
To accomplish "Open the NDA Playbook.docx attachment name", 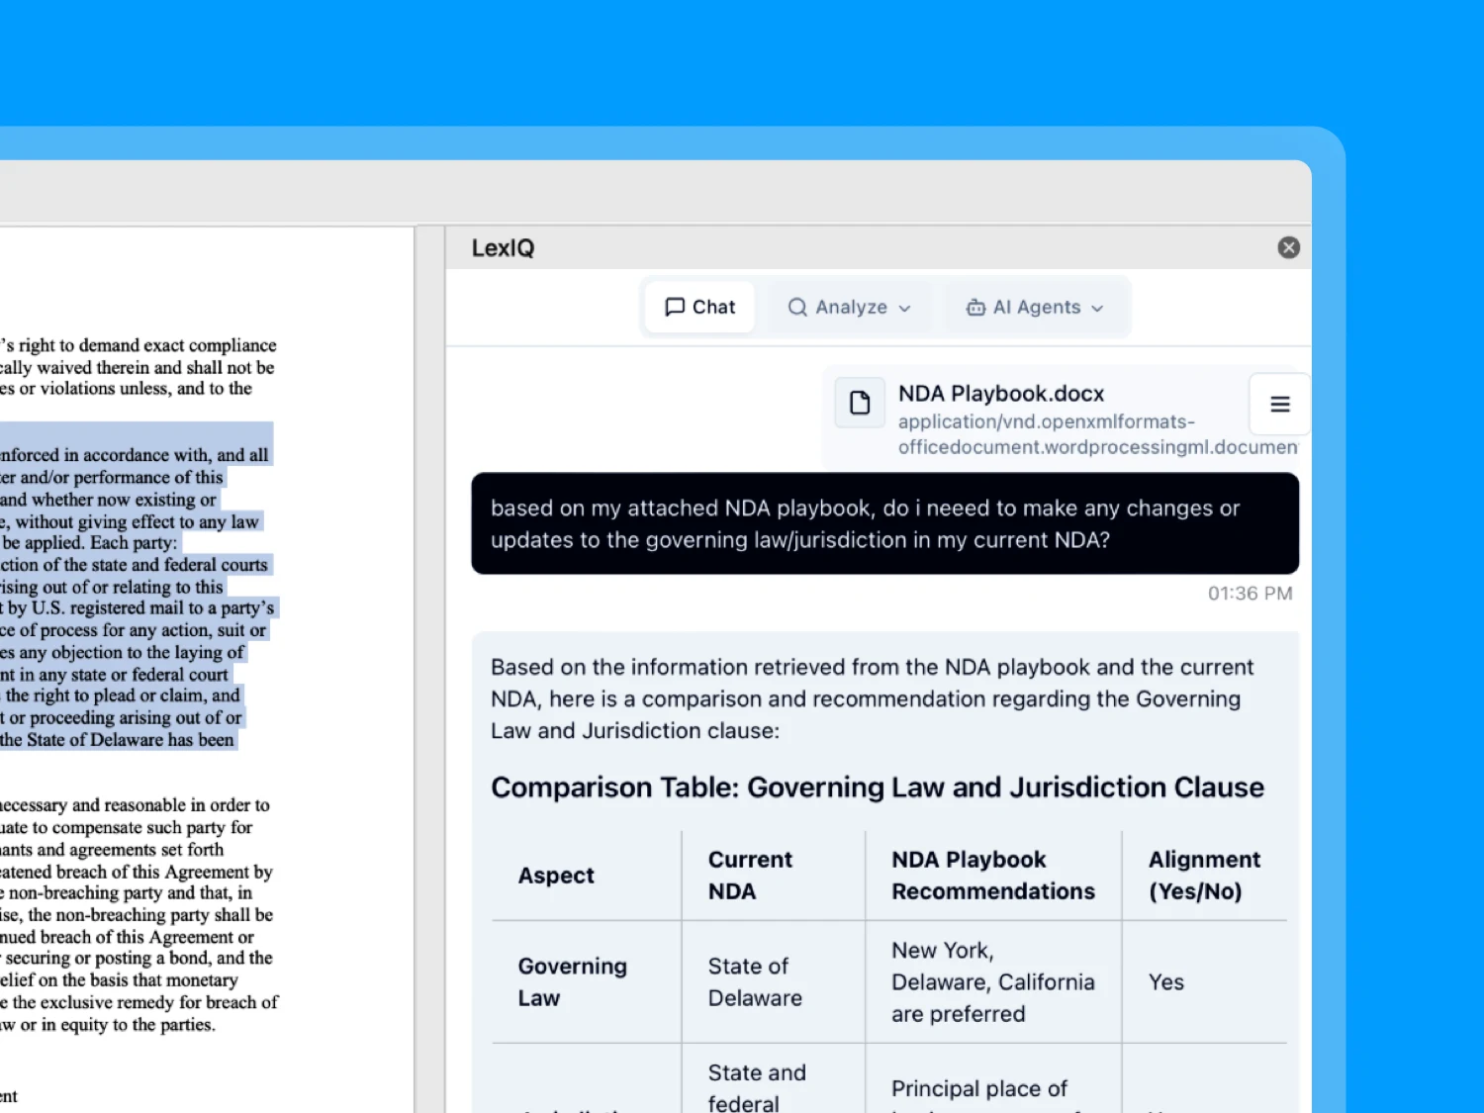I will coord(1001,394).
